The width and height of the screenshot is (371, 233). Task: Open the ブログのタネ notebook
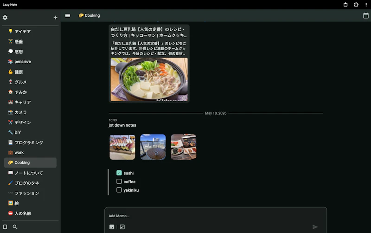pos(30,183)
